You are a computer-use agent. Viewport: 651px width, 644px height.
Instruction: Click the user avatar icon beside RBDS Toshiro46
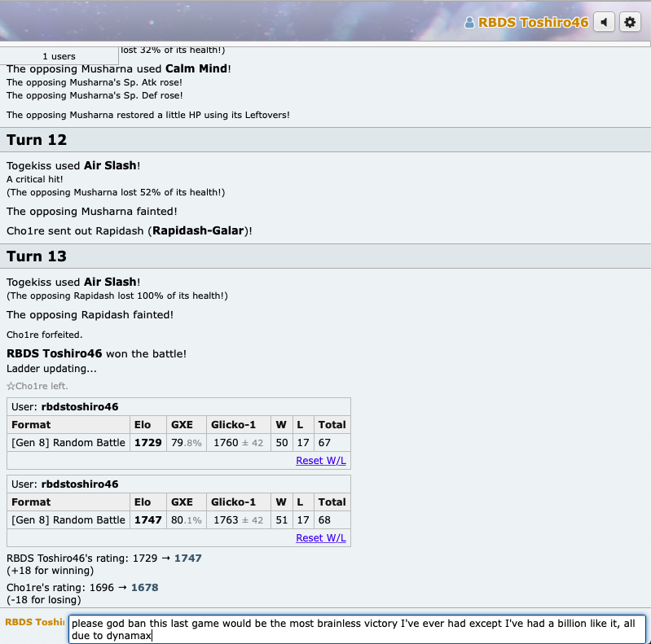click(469, 23)
